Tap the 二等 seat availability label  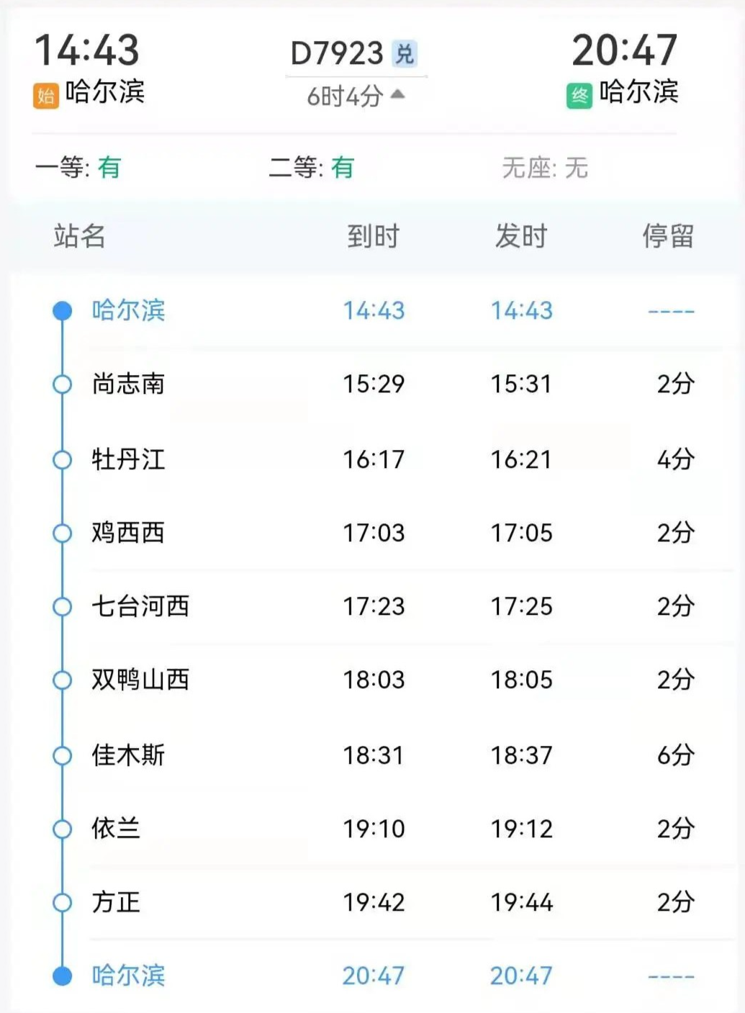(x=311, y=168)
